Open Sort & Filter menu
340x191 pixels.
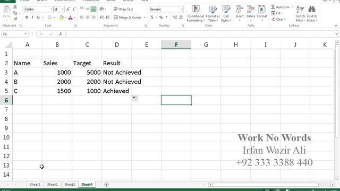(x=300, y=14)
